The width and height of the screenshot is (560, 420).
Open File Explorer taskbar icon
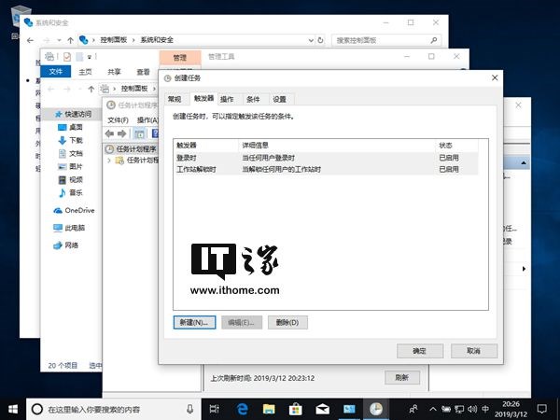tap(269, 409)
